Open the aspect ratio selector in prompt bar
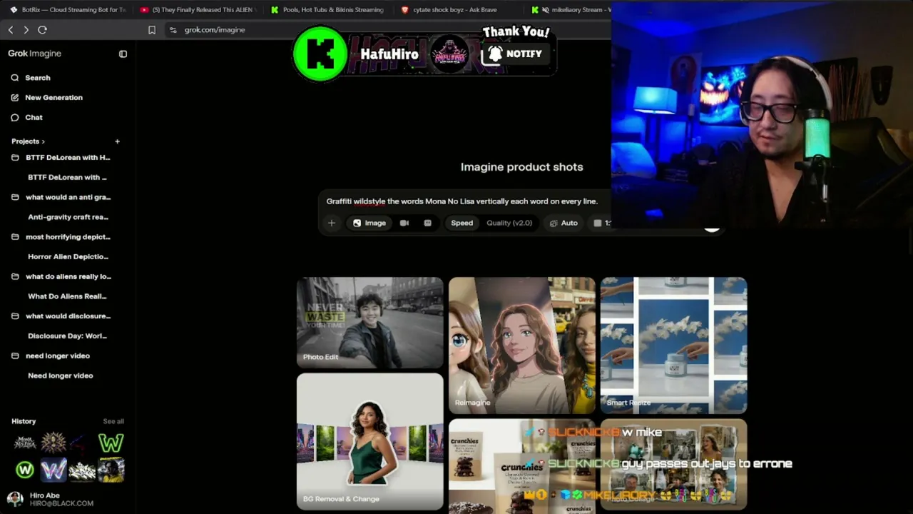 [x=602, y=223]
